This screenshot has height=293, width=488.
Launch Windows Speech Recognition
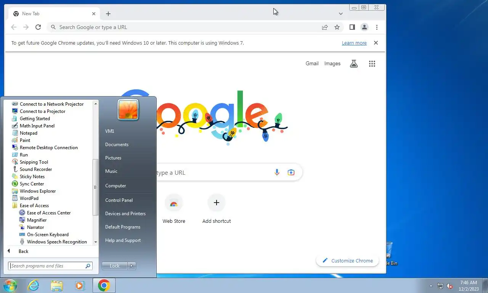[57, 242]
